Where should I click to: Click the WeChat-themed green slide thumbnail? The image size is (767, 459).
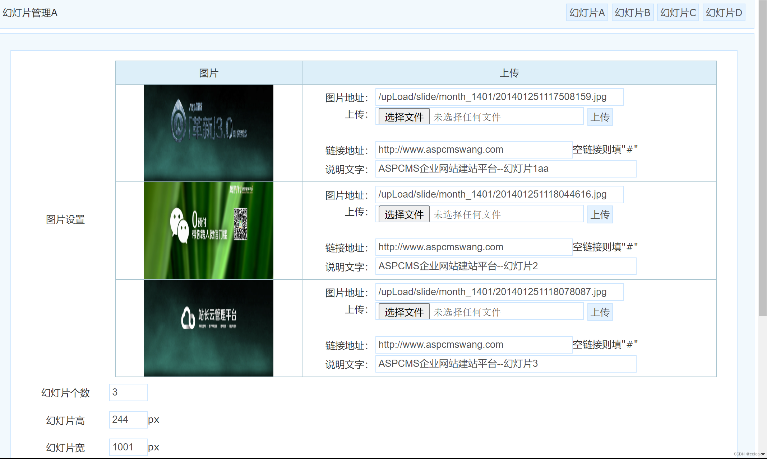[208, 230]
